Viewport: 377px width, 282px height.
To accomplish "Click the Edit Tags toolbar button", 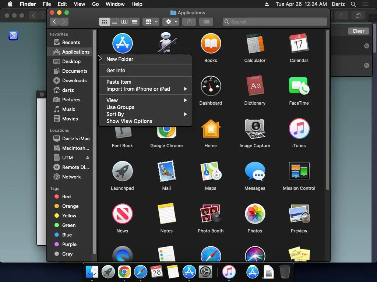I will coord(206,22).
